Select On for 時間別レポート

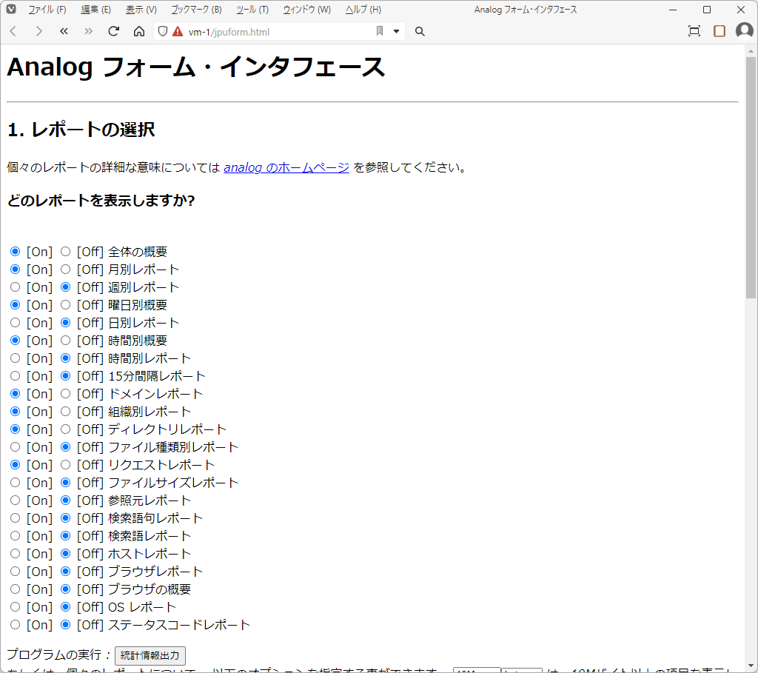pyautogui.click(x=15, y=358)
